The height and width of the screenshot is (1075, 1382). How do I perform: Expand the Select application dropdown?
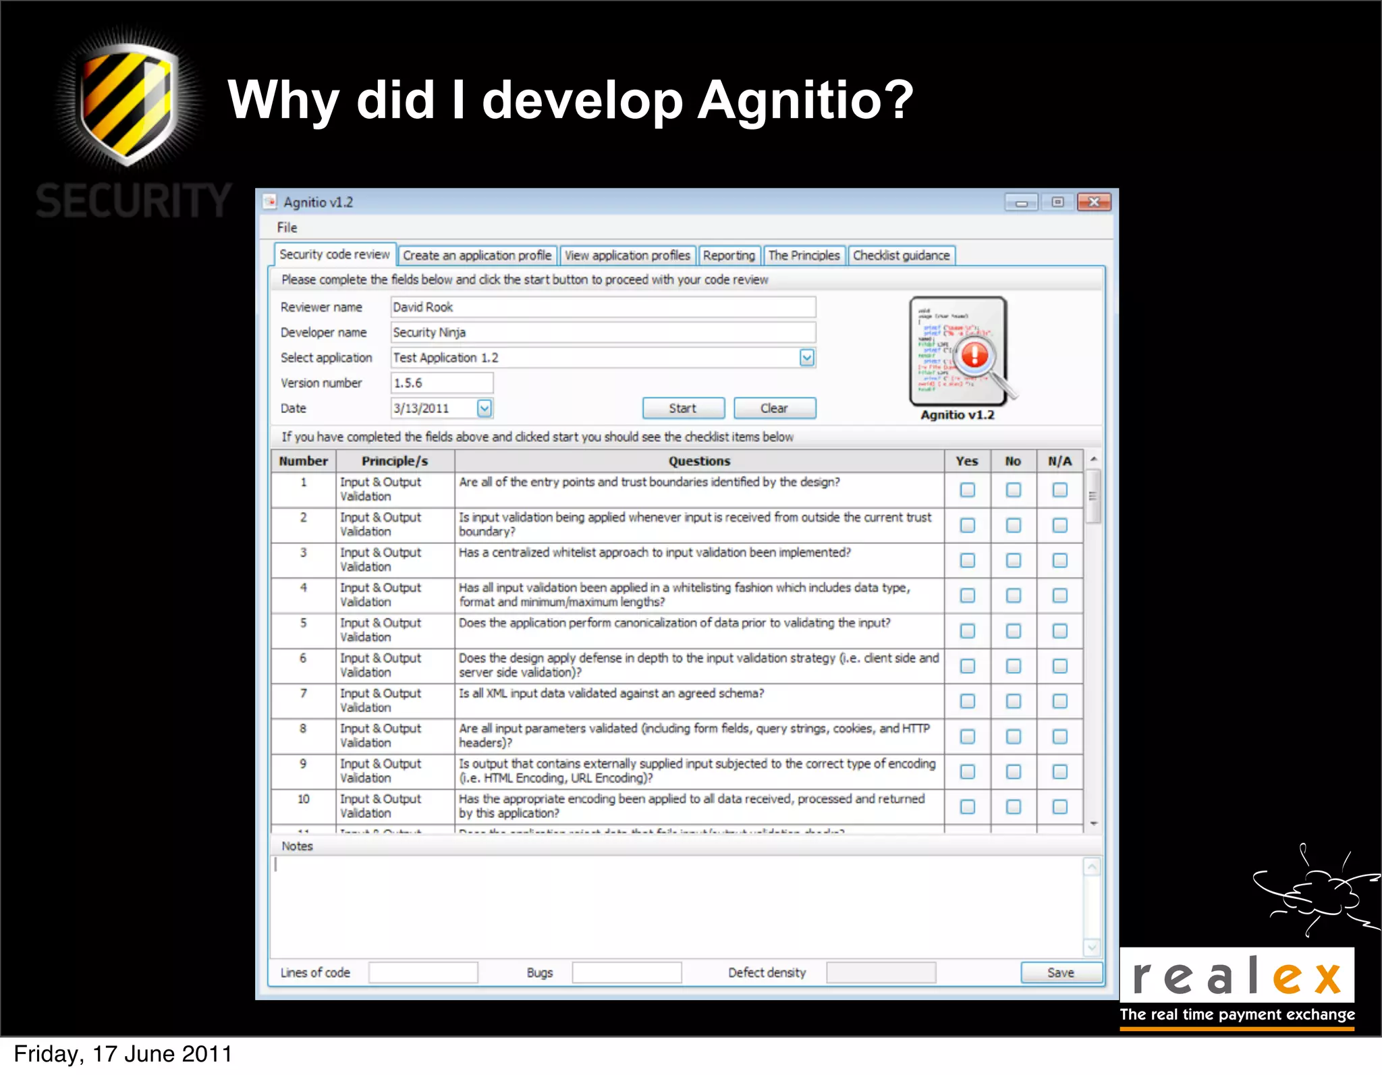click(807, 358)
